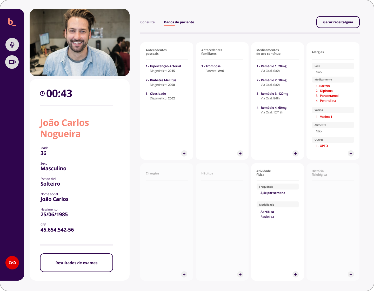Select the Dados do paciente tab
The height and width of the screenshot is (291, 374).
point(179,22)
